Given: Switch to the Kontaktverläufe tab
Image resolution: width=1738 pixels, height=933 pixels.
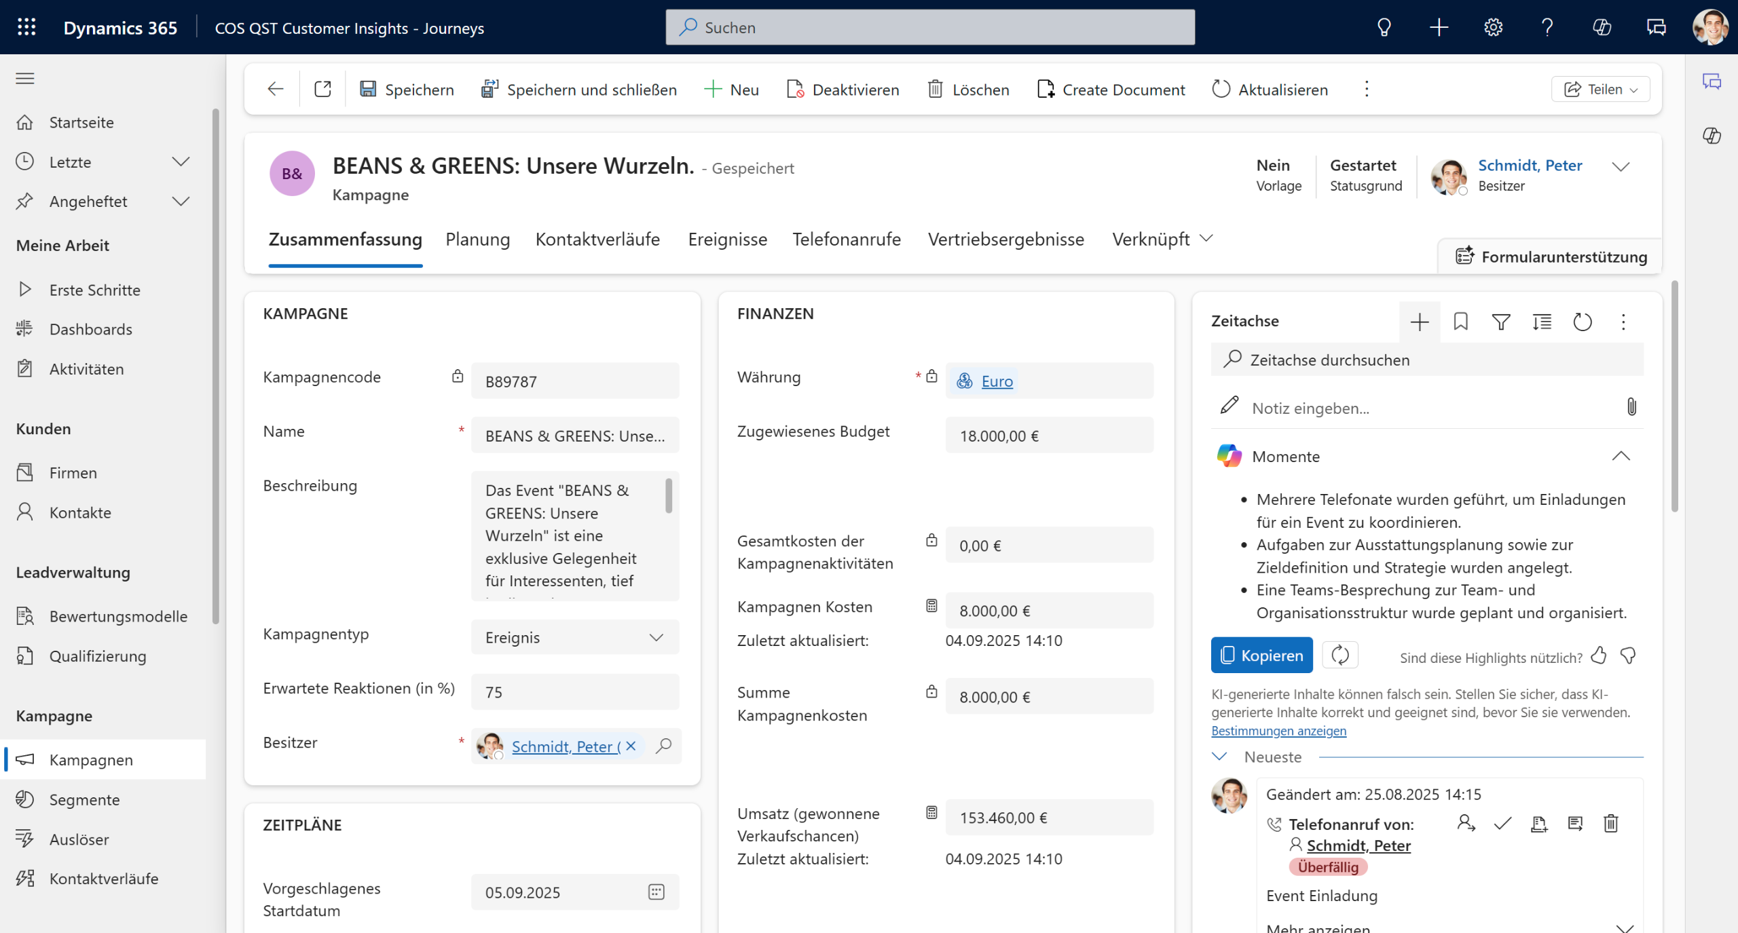Looking at the screenshot, I should 597,240.
